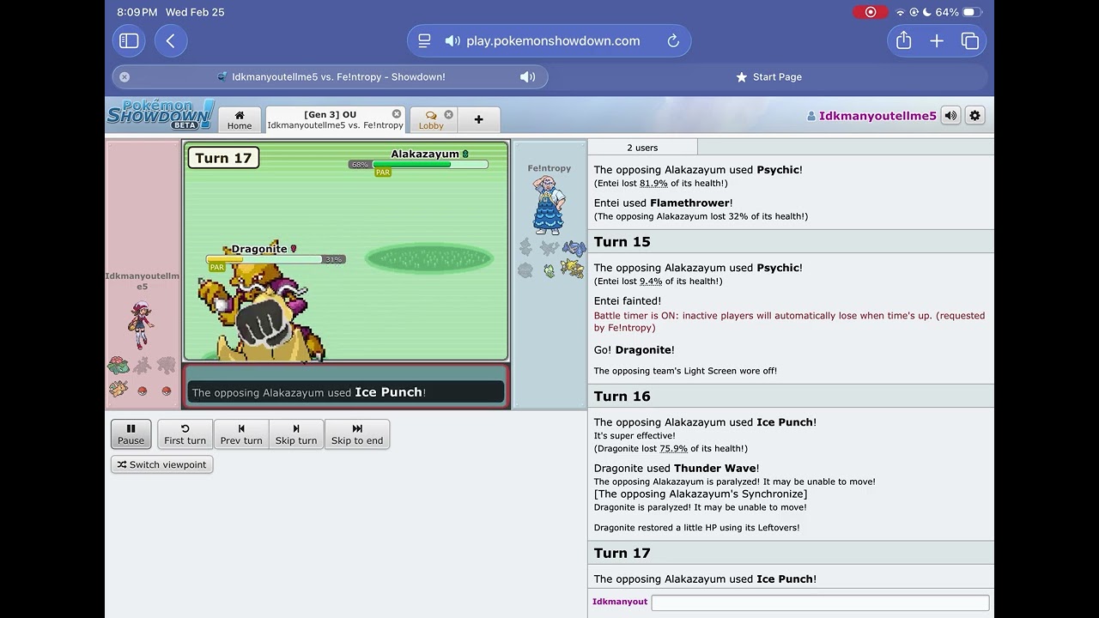Click the Battle timer is ON message
Viewport: 1099px width, 618px height.
point(789,321)
